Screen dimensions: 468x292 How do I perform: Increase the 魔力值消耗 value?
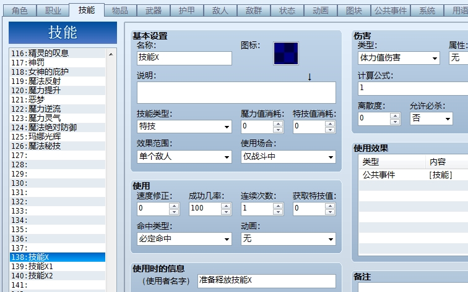pos(278,124)
